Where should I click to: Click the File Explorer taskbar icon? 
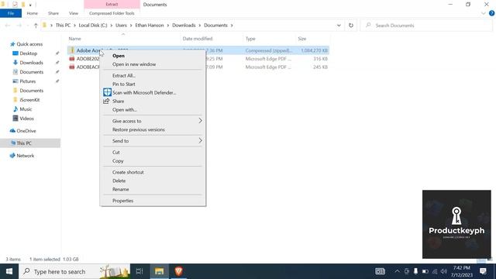click(159, 271)
